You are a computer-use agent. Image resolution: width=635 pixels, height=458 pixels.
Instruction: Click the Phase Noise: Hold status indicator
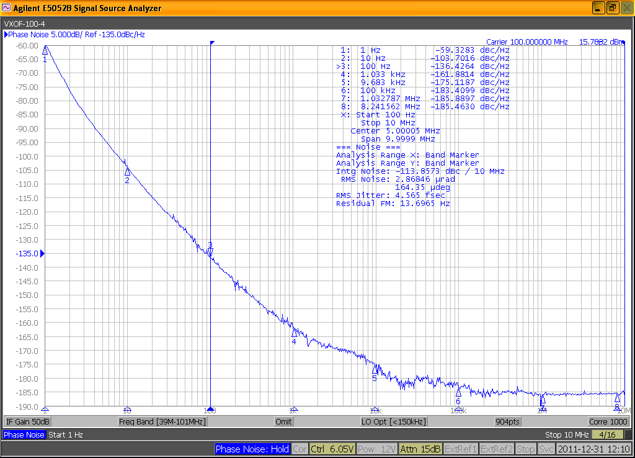pyautogui.click(x=252, y=449)
